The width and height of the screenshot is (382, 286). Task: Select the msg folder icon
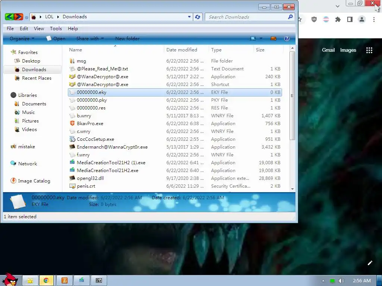[x=72, y=61]
